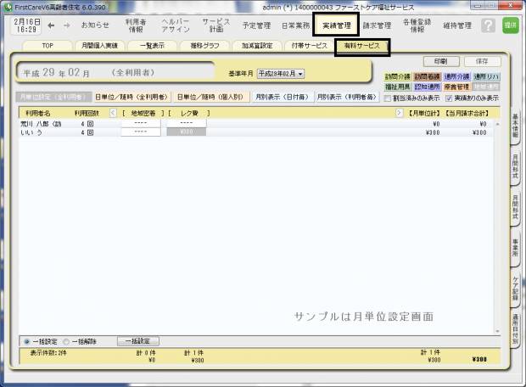This screenshot has width=526, height=387.
Task: Select the 訪問介護 service type tag
Action: point(397,76)
